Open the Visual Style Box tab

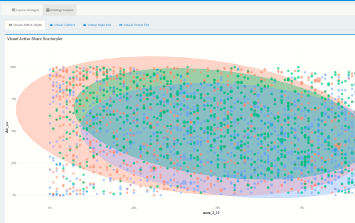click(x=97, y=25)
